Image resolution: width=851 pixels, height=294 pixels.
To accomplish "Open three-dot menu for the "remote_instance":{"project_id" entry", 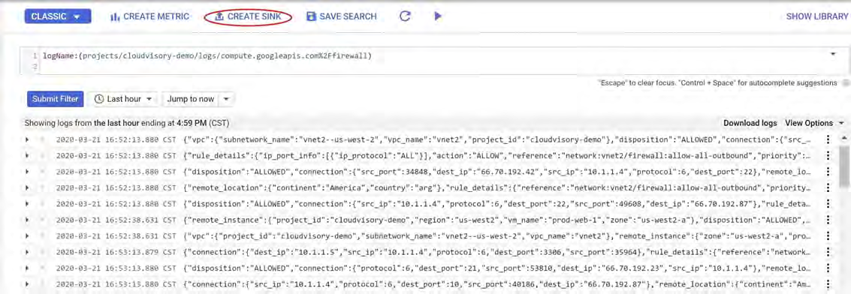I will point(828,220).
